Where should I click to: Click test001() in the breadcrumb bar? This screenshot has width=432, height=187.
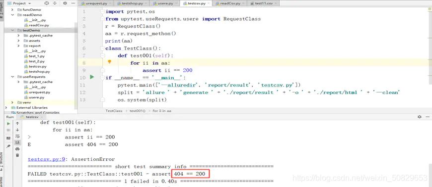tap(138, 111)
